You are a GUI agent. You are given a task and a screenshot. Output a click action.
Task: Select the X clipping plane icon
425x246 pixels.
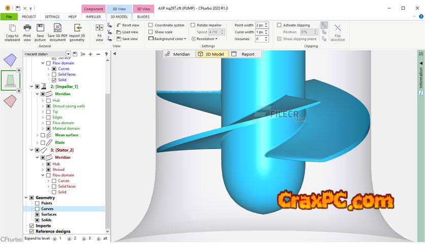click(x=324, y=25)
